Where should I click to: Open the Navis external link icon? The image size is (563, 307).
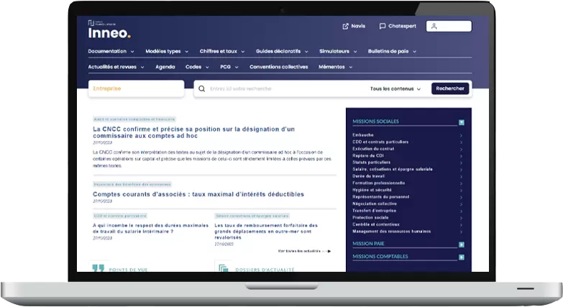345,26
